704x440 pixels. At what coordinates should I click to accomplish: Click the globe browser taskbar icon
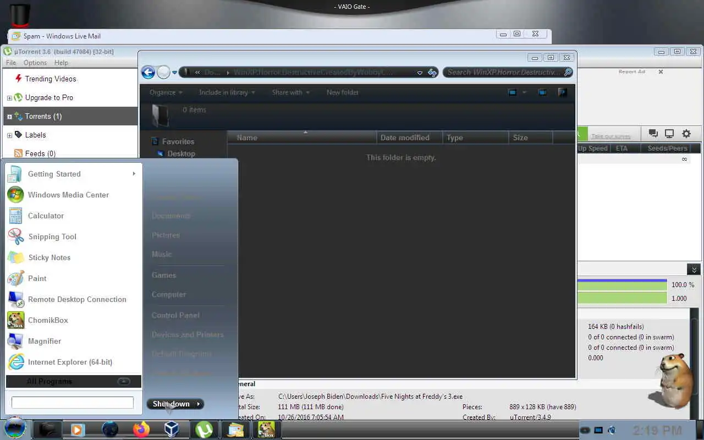click(109, 429)
